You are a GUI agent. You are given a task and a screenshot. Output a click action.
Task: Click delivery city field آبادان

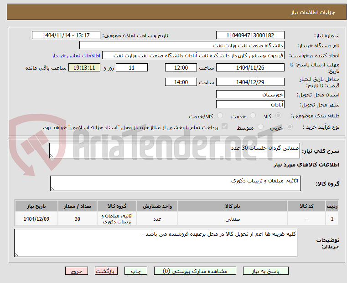(x=250, y=104)
